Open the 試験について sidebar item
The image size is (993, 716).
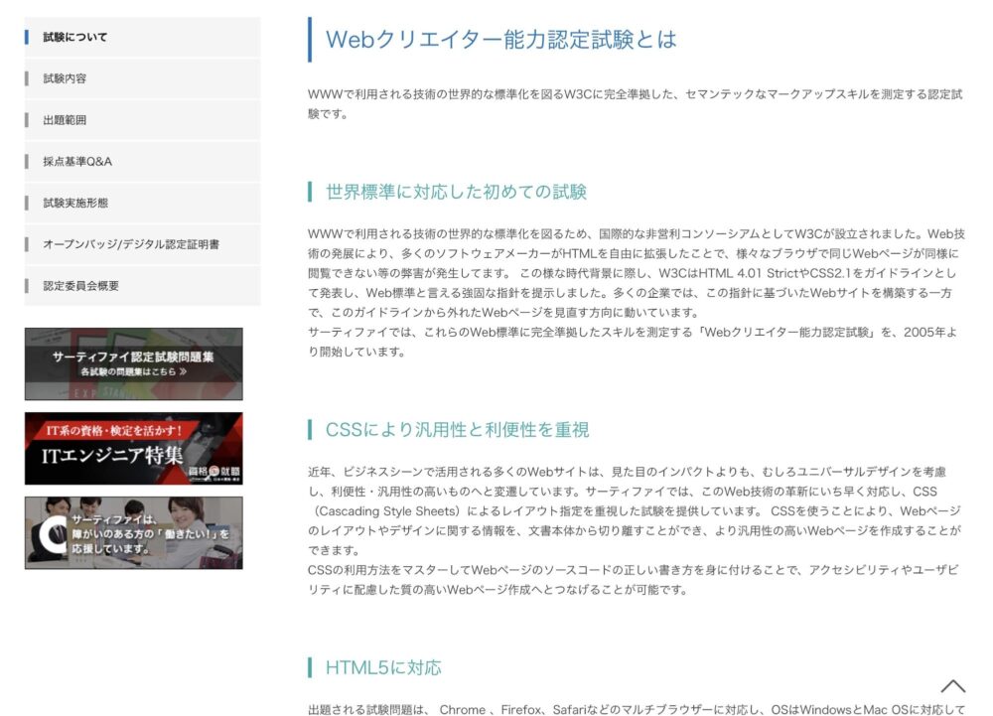142,38
